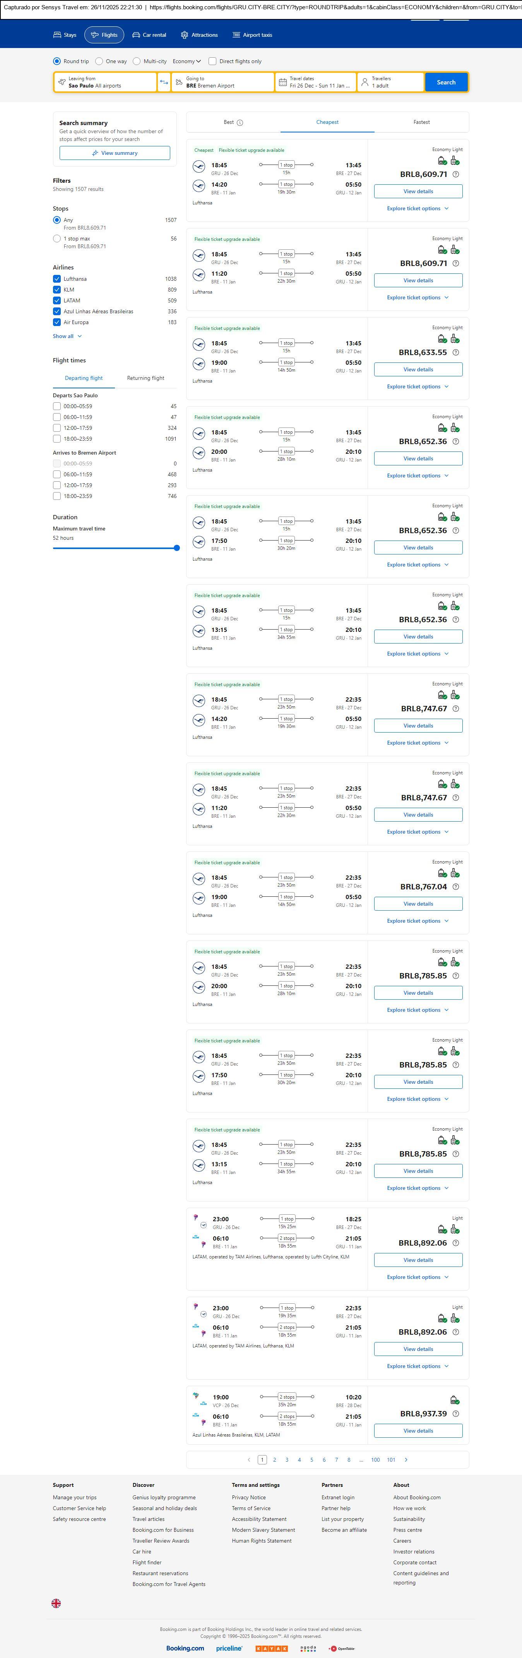Select the One way radio button
Image resolution: width=522 pixels, height=1658 pixels.
pyautogui.click(x=99, y=61)
